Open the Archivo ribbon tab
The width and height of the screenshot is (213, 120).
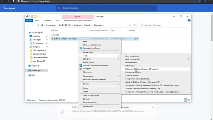(x=29, y=20)
